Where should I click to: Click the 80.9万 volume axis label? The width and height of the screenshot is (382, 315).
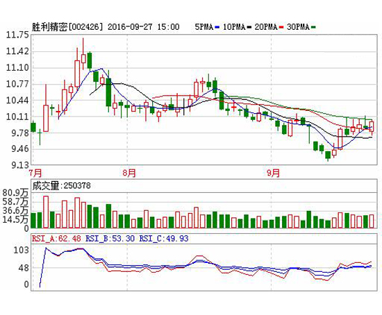point(15,193)
